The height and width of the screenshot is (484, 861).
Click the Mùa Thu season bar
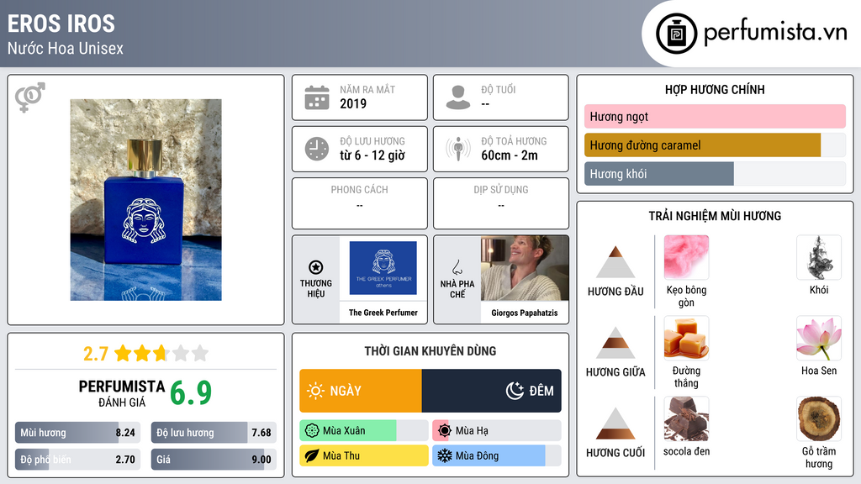(364, 455)
